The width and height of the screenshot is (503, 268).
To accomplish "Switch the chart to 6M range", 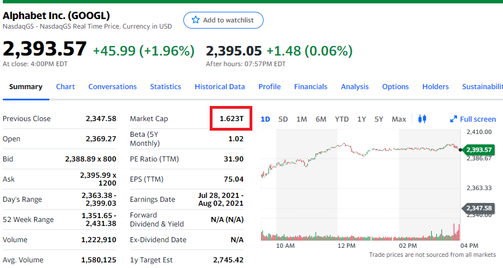I will coord(321,119).
